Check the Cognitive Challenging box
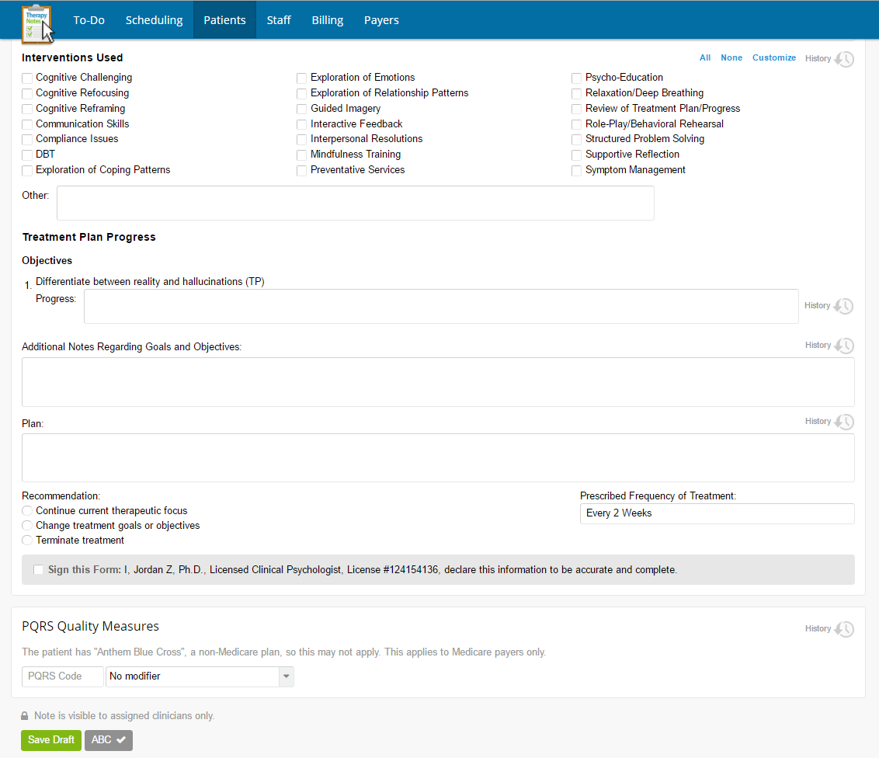 click(27, 78)
